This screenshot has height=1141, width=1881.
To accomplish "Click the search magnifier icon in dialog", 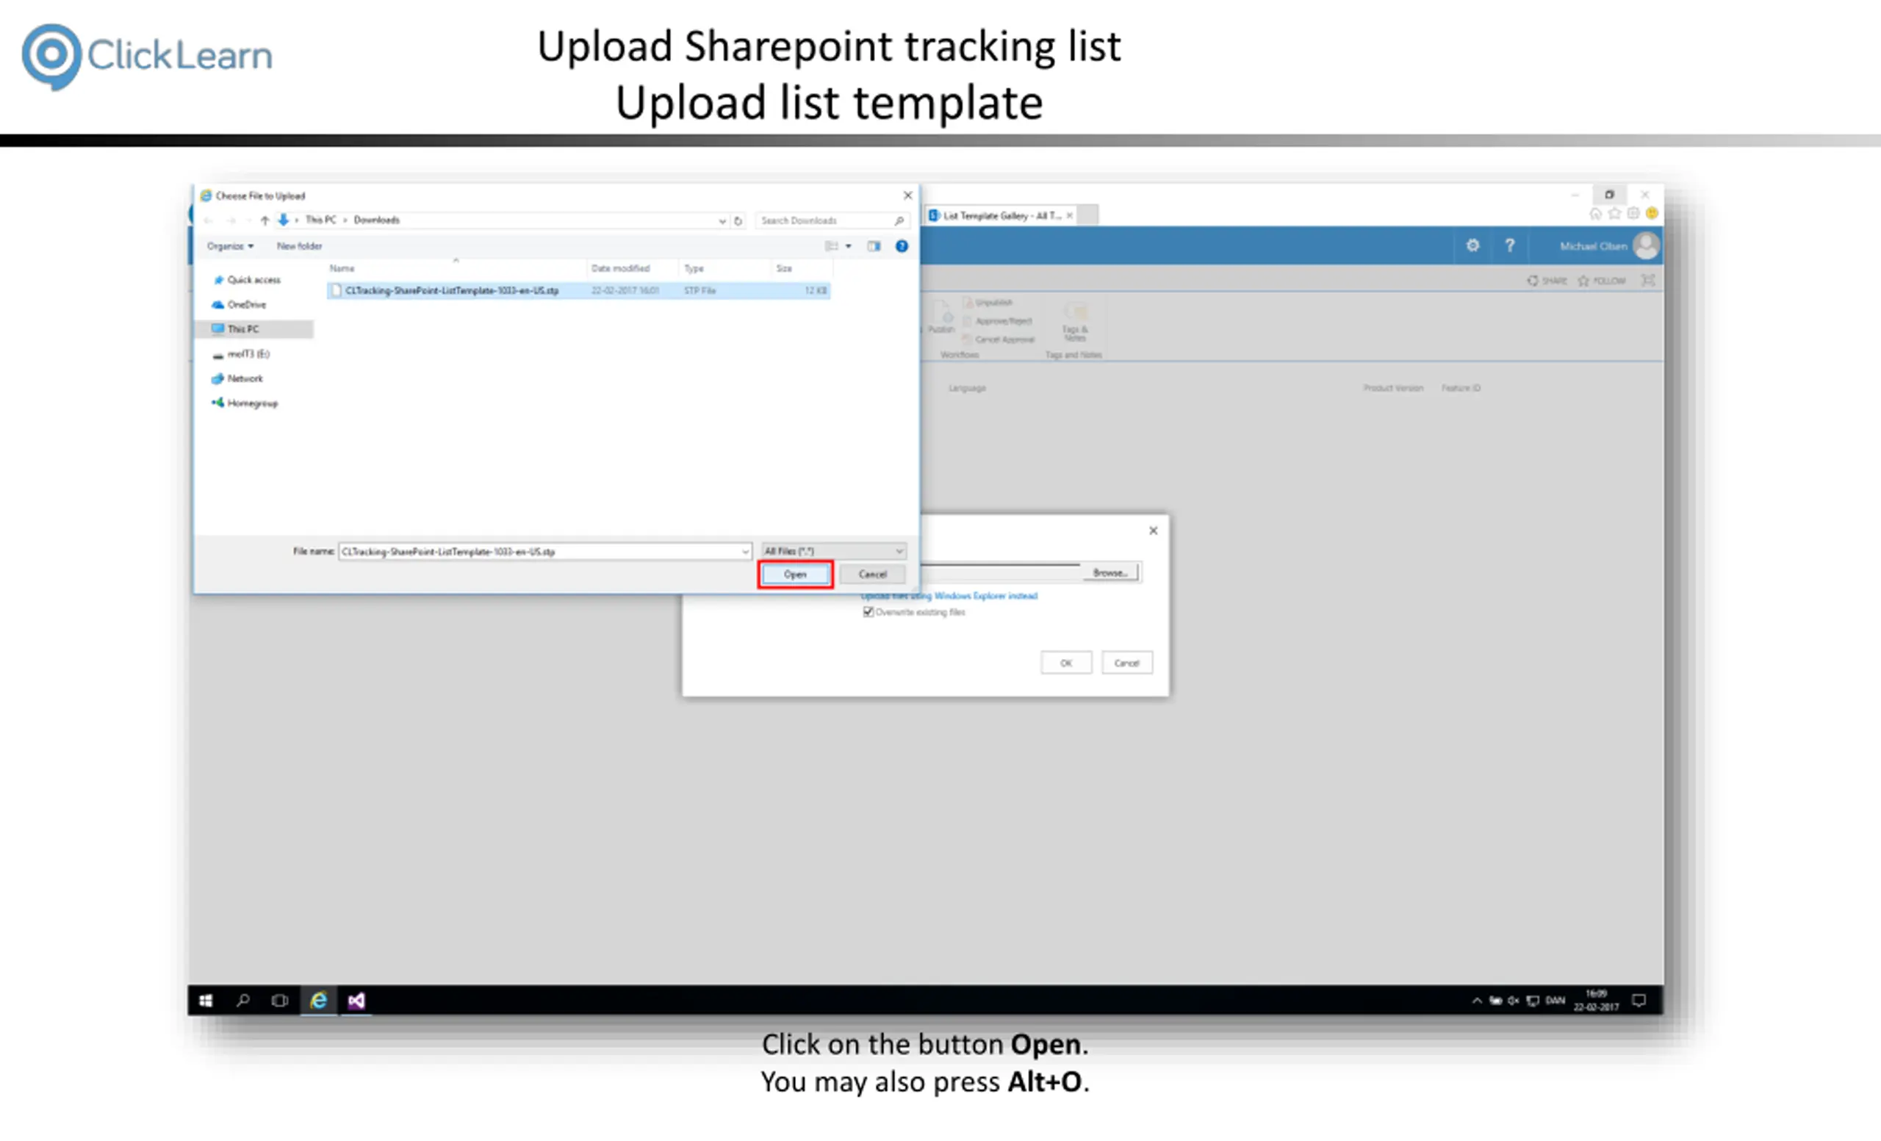I will tap(899, 220).
